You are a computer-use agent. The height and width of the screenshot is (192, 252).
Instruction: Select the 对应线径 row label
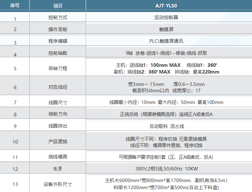pyautogui.click(x=58, y=87)
